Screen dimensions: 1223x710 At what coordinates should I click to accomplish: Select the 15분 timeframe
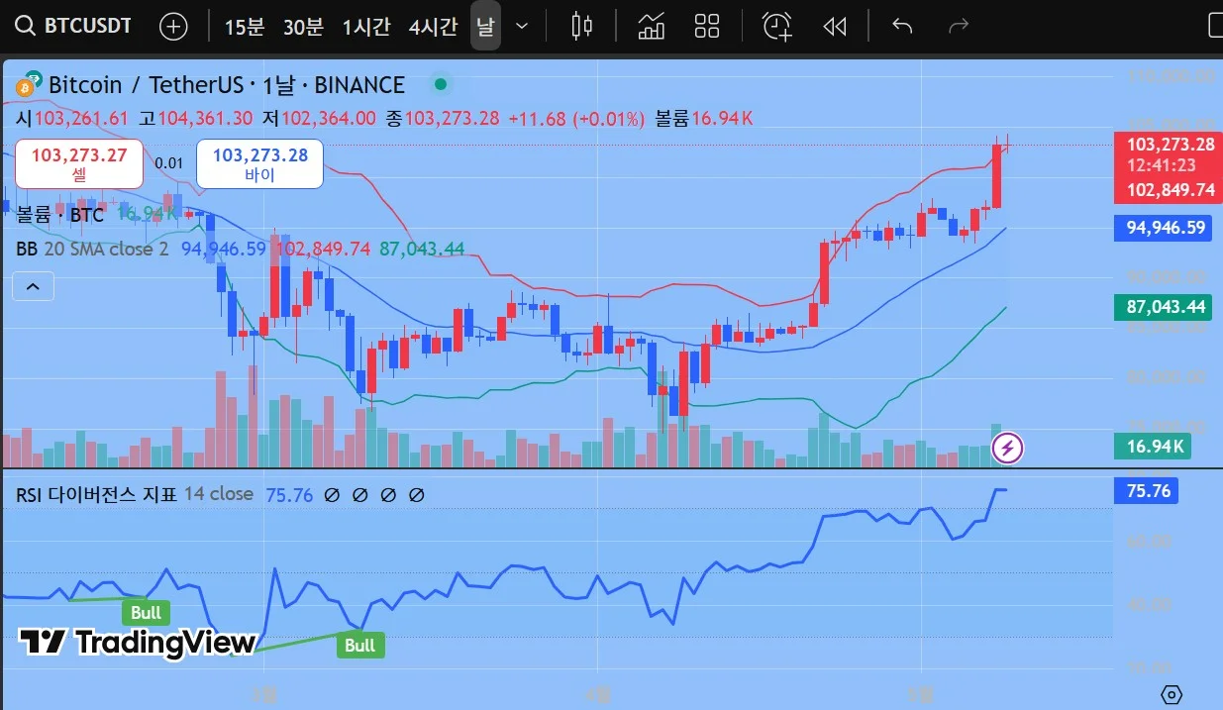pyautogui.click(x=244, y=27)
